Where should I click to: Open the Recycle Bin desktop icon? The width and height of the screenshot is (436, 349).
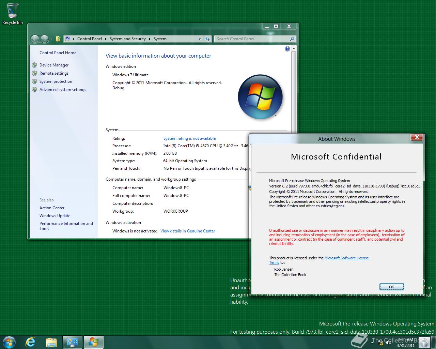[x=13, y=14]
